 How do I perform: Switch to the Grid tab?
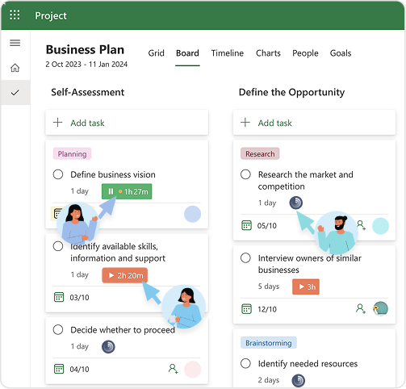click(156, 53)
